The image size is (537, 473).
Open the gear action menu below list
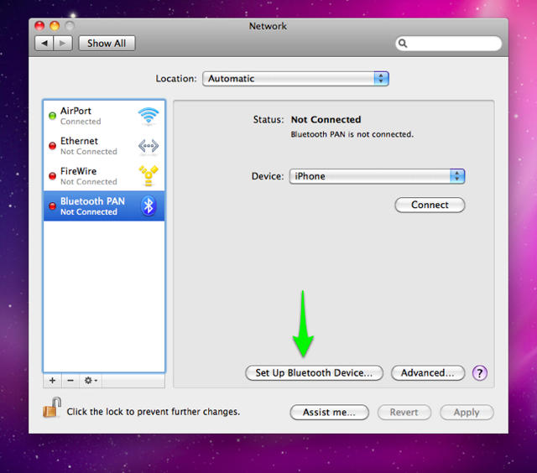tap(91, 381)
